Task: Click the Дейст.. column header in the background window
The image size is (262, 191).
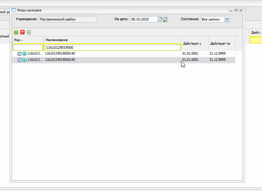Action: [256, 33]
